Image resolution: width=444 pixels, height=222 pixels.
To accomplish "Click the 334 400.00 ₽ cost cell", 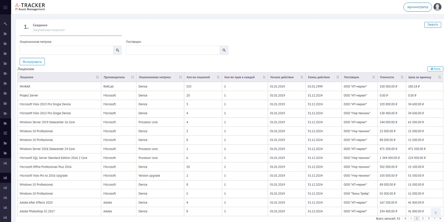I will [x=392, y=211].
